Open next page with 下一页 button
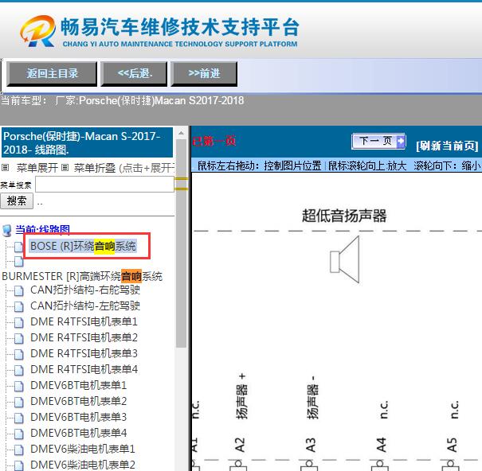Screen dimensions: 482x471 coord(378,142)
